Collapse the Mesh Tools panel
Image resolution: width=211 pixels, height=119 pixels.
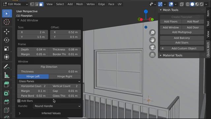pyautogui.click(x=161, y=10)
